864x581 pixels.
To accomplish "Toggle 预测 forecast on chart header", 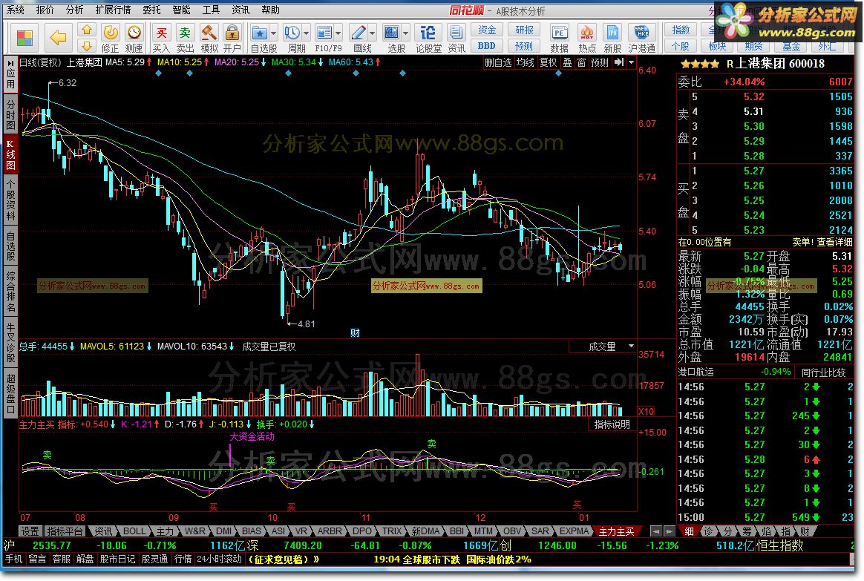I will 600,63.
